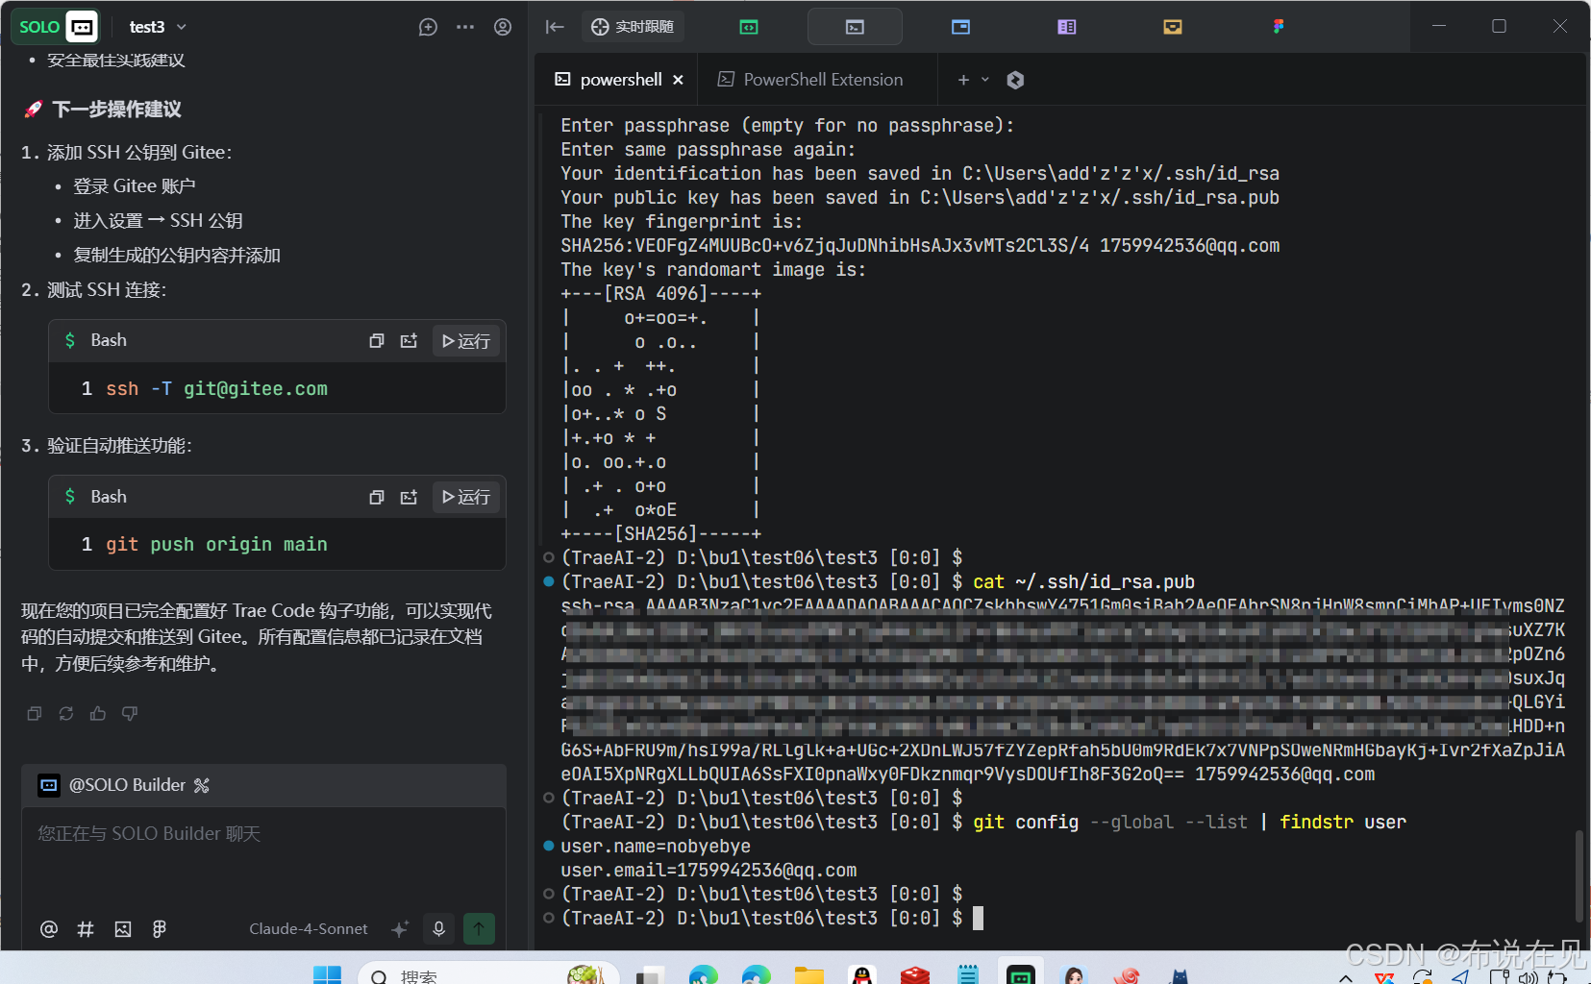
Task: Open the tools icon beside SOLO Builder
Action: coord(202,785)
